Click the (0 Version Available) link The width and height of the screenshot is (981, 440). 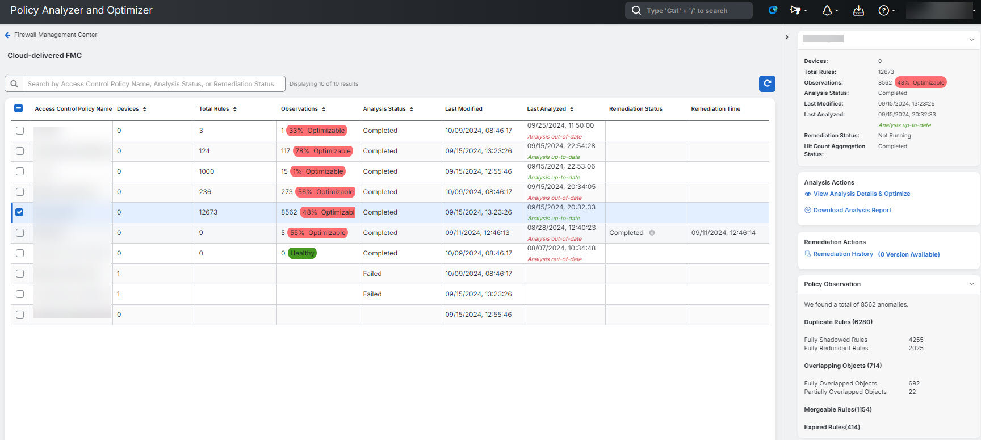(x=909, y=254)
